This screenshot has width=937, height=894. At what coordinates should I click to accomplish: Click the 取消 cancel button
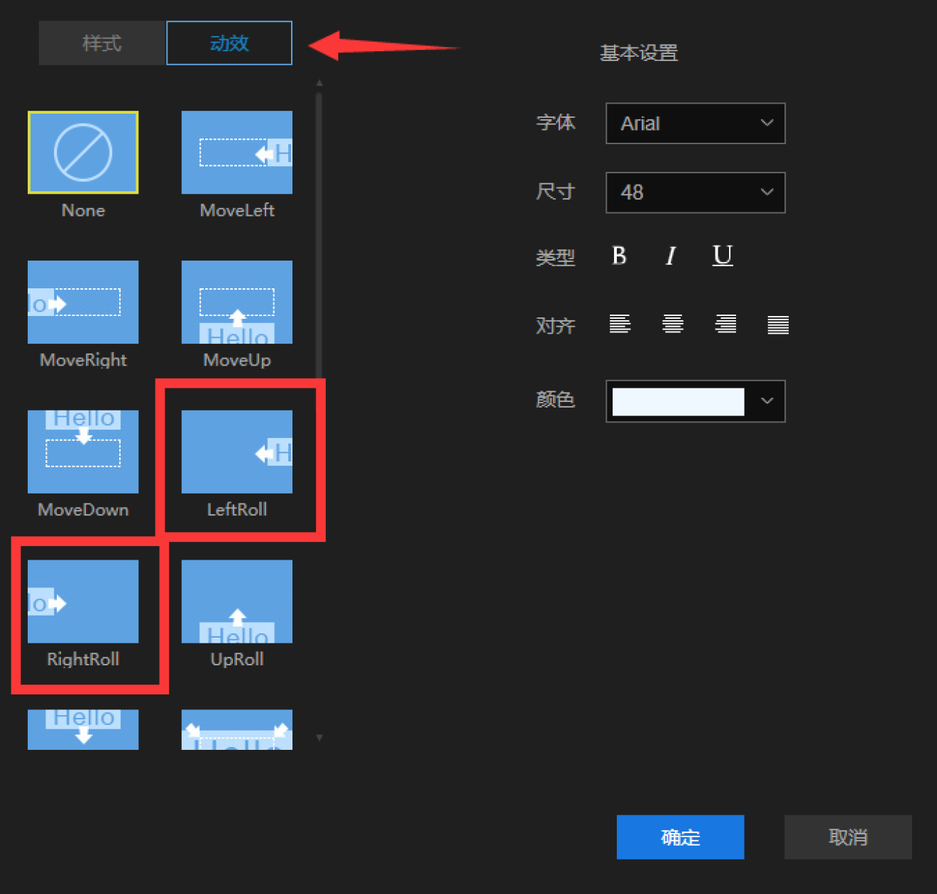click(x=847, y=837)
